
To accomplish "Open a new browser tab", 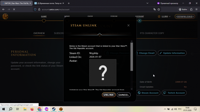I will [69, 3].
